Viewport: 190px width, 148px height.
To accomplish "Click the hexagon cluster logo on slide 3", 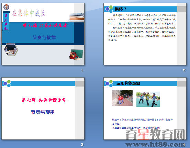I will [x=7, y=83].
